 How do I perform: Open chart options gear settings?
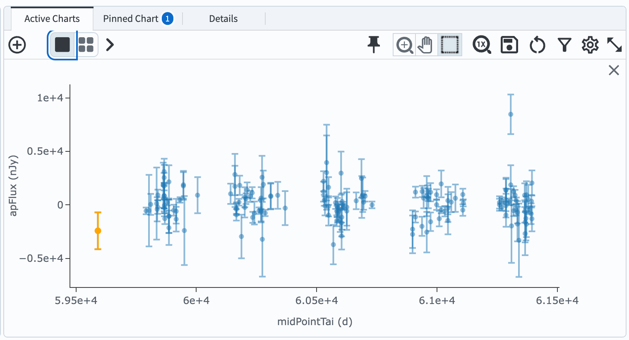(590, 45)
